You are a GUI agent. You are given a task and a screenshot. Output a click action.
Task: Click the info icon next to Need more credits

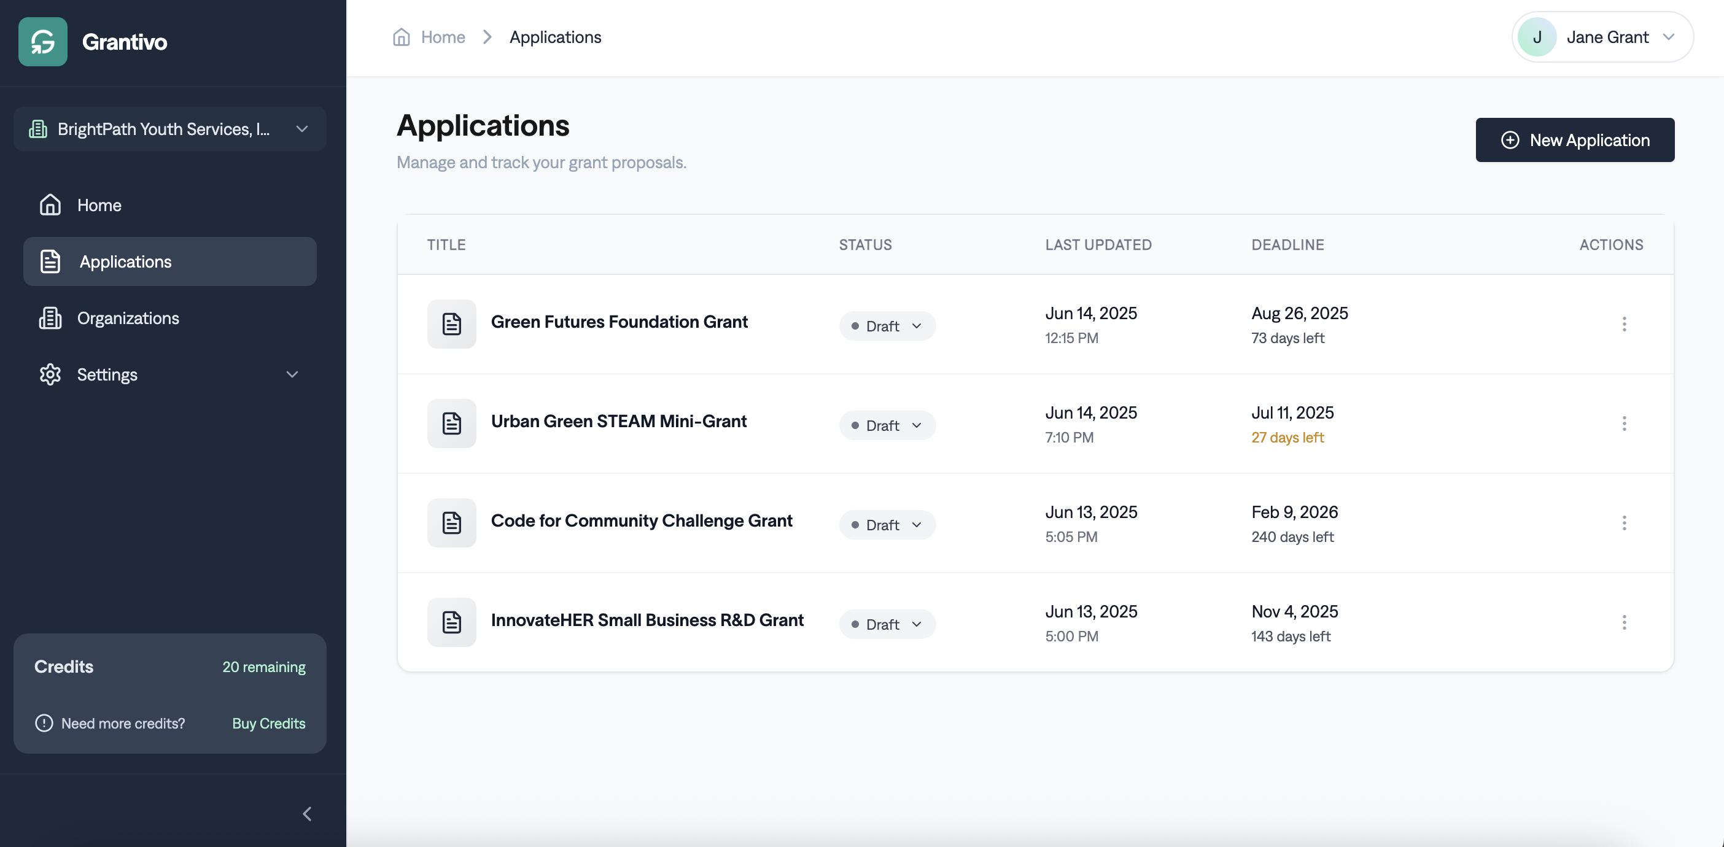tap(44, 723)
